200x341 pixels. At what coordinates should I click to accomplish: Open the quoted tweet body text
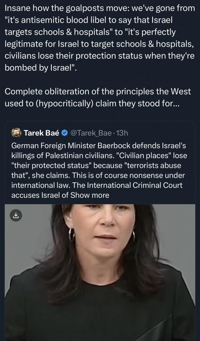tap(99, 170)
